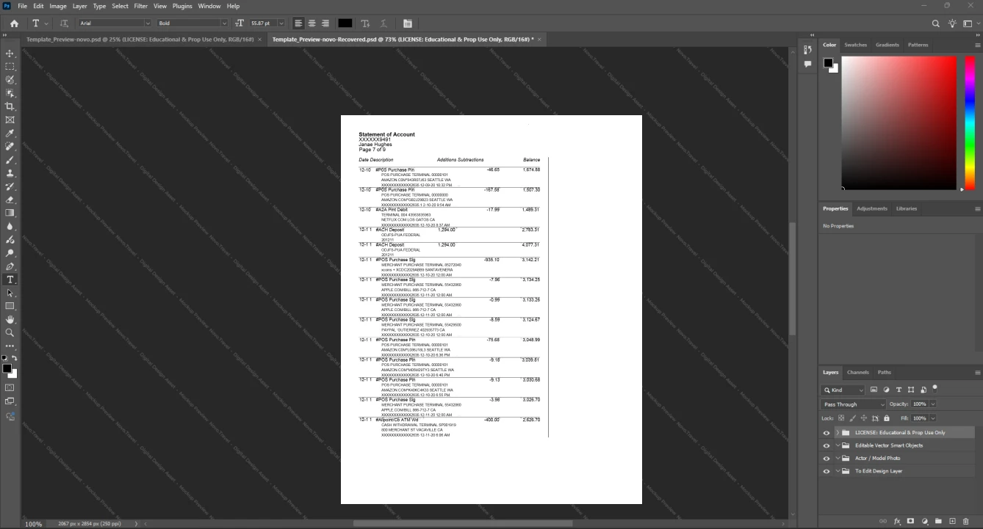
Task: Switch to the Template_Preview-novo.psd document tab
Action: click(139, 39)
